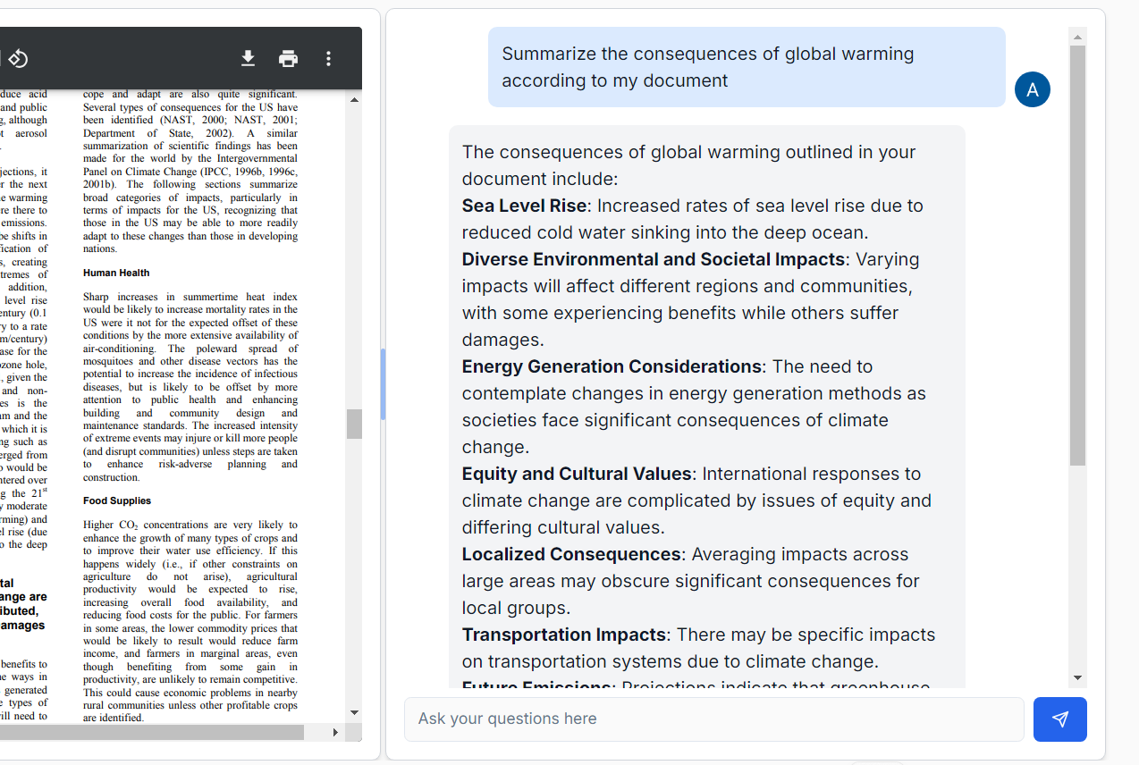The image size is (1139, 765).
Task: Print the PDF document
Action: coord(288,59)
